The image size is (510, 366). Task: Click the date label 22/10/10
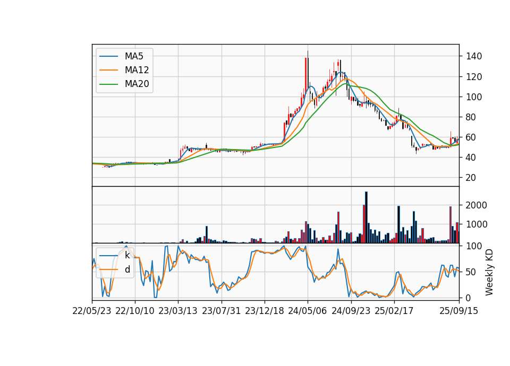(135, 311)
